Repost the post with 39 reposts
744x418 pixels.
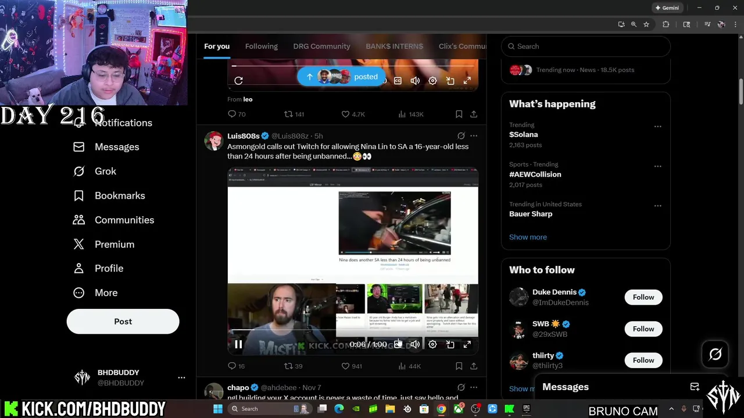[293, 366]
